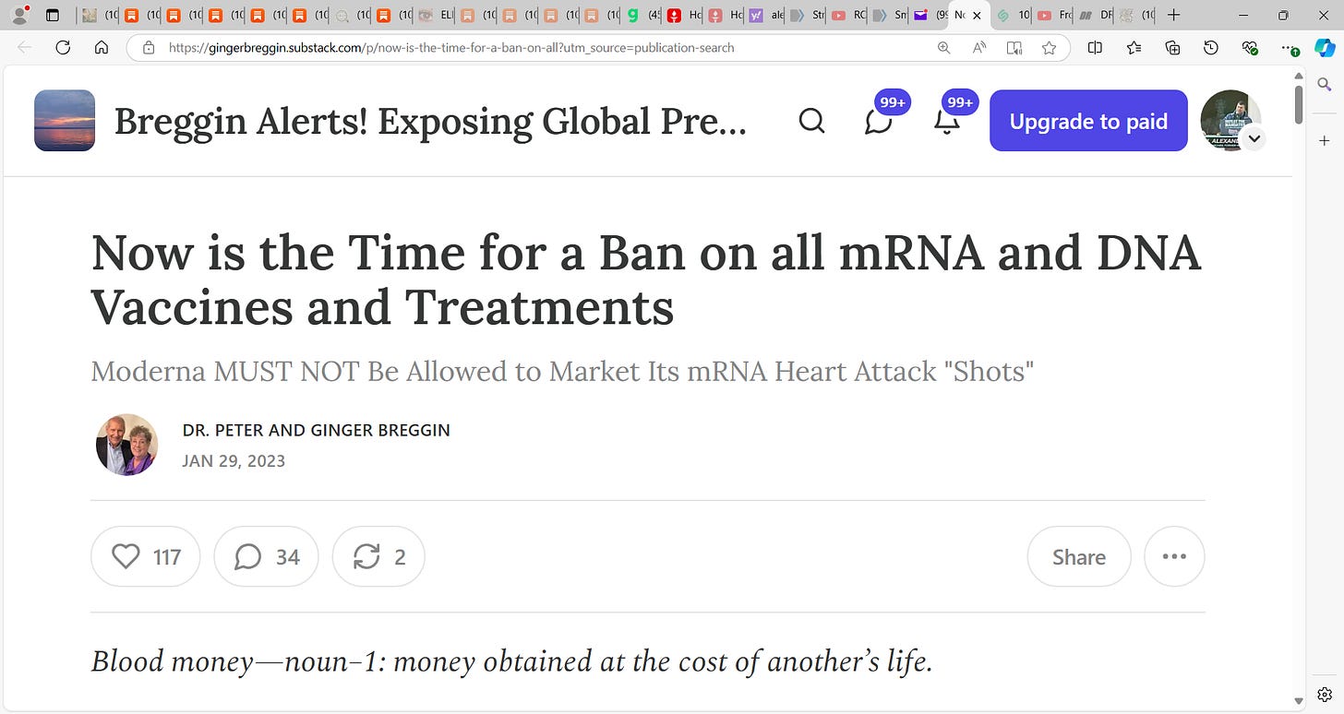Open Browser essentials heart icon
Image resolution: width=1344 pixels, height=714 pixels.
[1250, 48]
